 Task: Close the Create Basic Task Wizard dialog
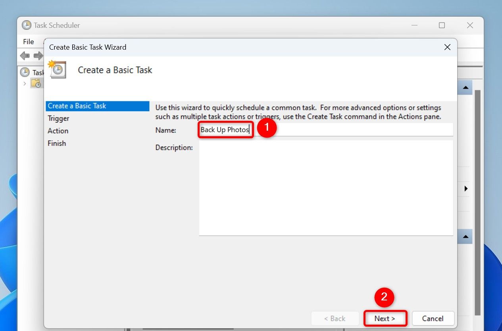coord(447,47)
